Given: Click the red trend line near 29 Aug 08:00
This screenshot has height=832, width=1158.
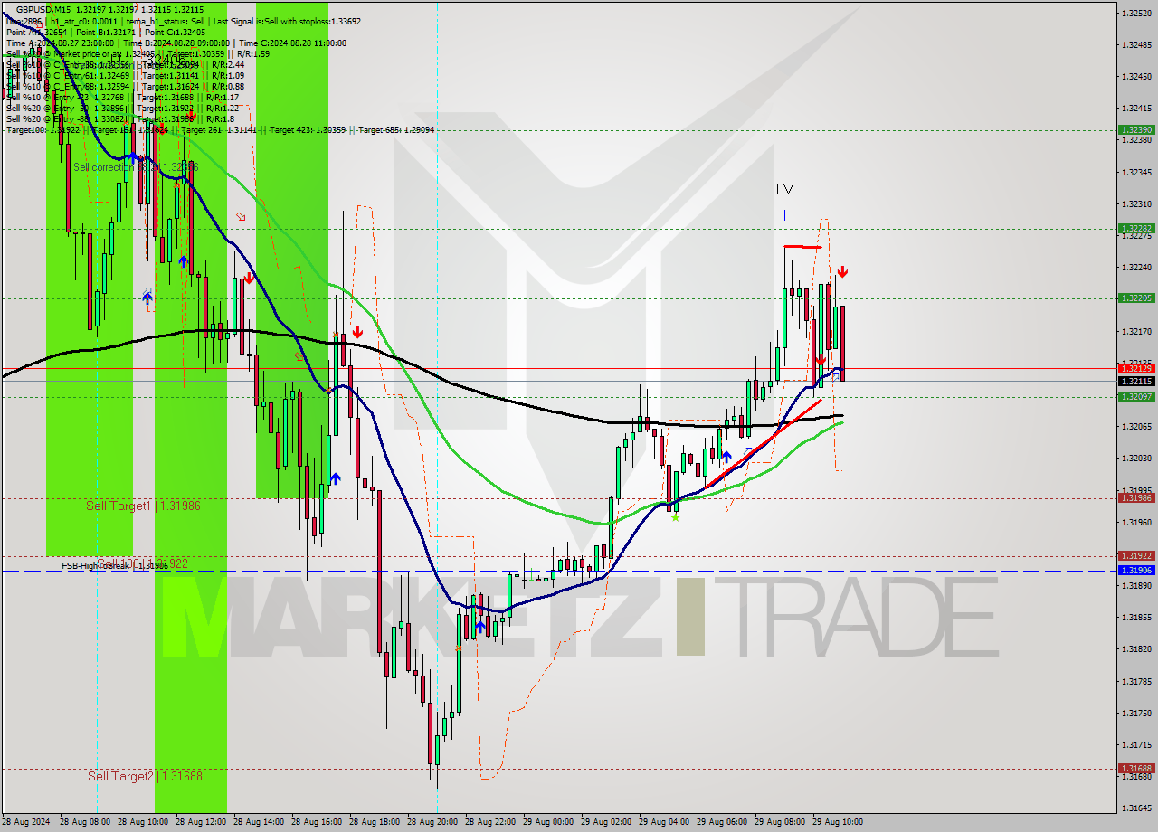Looking at the screenshot, I should 764,444.
